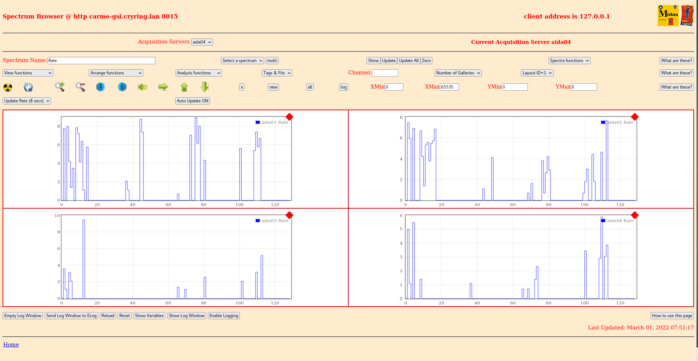This screenshot has width=698, height=361.
Task: Toggle the log scale button
Action: point(343,87)
